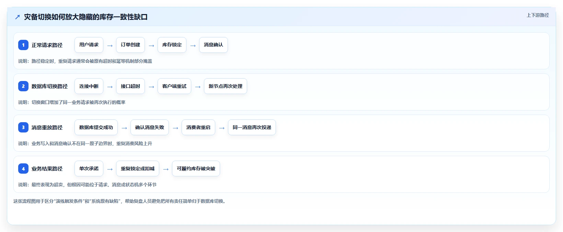Click the 消息重放路径 heading

click(47, 127)
